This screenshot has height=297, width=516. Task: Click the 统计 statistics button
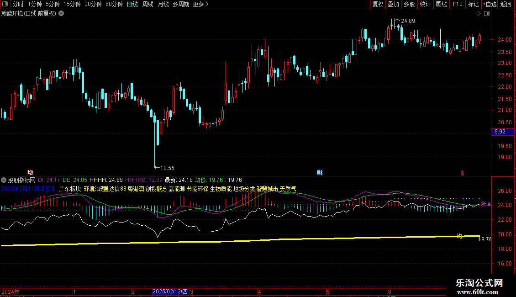click(x=425, y=4)
